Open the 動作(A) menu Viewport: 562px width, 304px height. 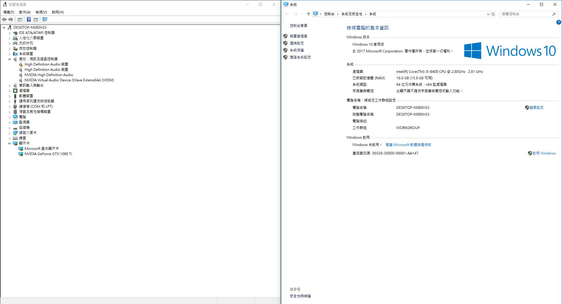pyautogui.click(x=25, y=12)
